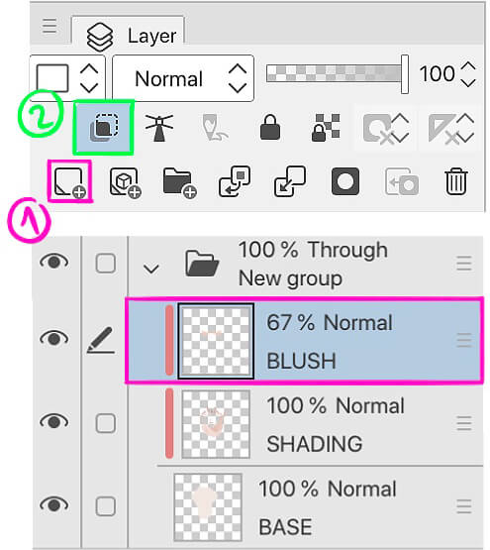The height and width of the screenshot is (550, 490).
Task: Hide the BLUSH layer with eye icon
Action: 54,339
